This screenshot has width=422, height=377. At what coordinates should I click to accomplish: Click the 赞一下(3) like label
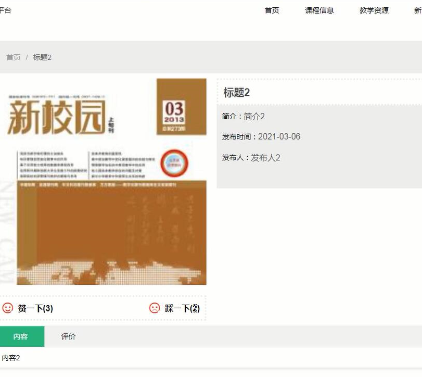(35, 308)
